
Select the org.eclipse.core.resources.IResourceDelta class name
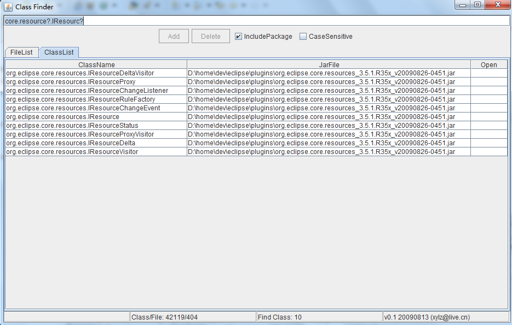pos(71,143)
